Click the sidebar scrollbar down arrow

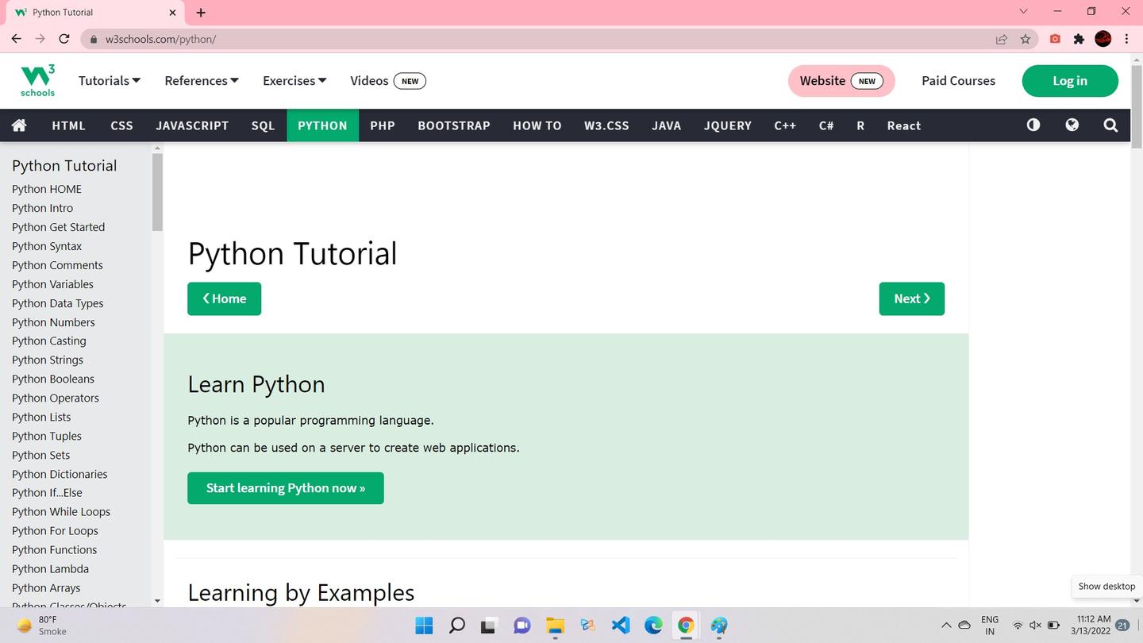point(157,601)
